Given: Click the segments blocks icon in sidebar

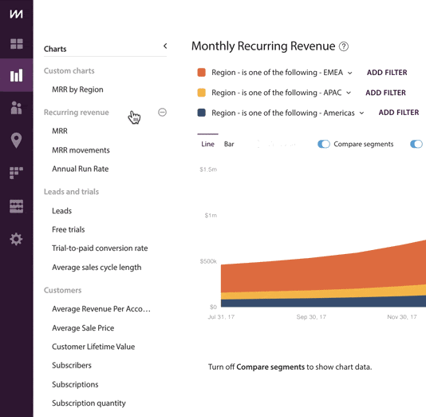Looking at the screenshot, I should tap(16, 173).
